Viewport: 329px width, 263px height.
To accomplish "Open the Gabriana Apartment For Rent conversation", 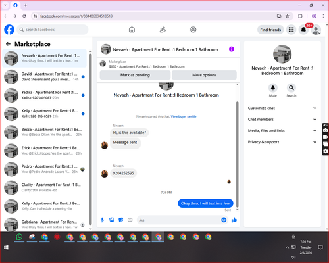I will point(45,224).
